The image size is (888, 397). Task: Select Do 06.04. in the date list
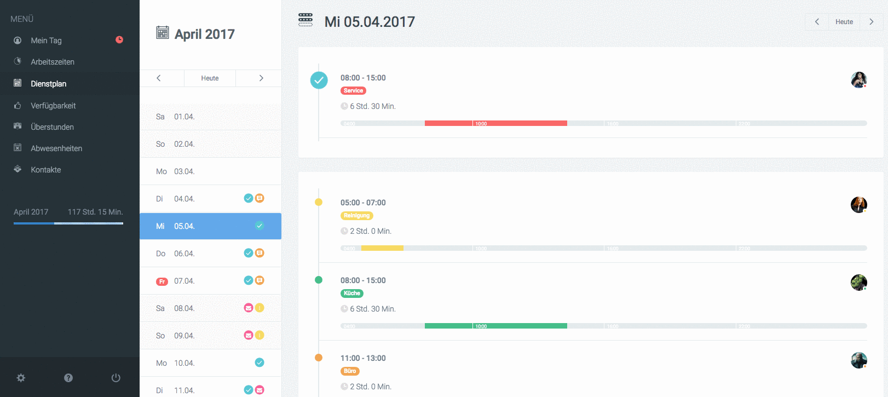point(211,254)
